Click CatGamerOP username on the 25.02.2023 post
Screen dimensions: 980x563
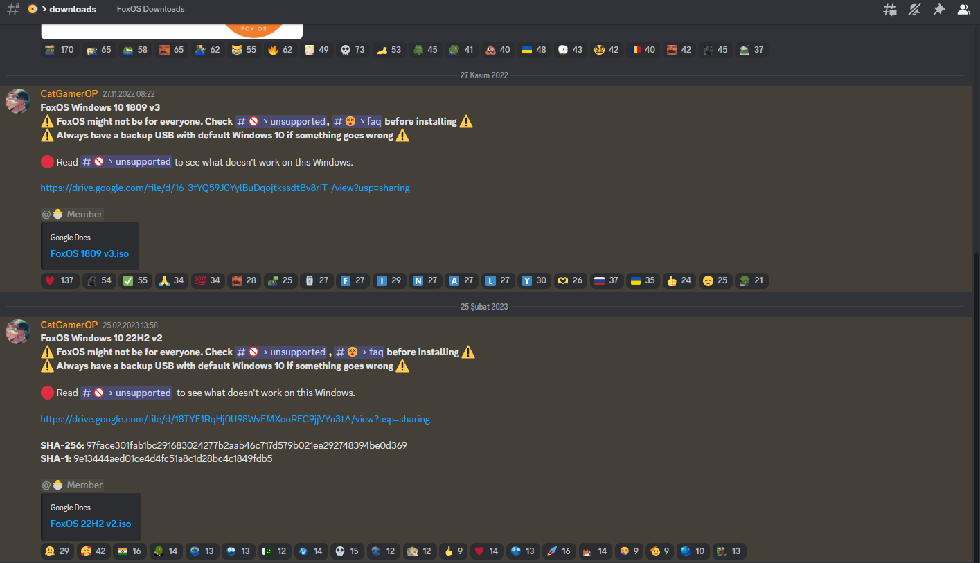point(69,325)
